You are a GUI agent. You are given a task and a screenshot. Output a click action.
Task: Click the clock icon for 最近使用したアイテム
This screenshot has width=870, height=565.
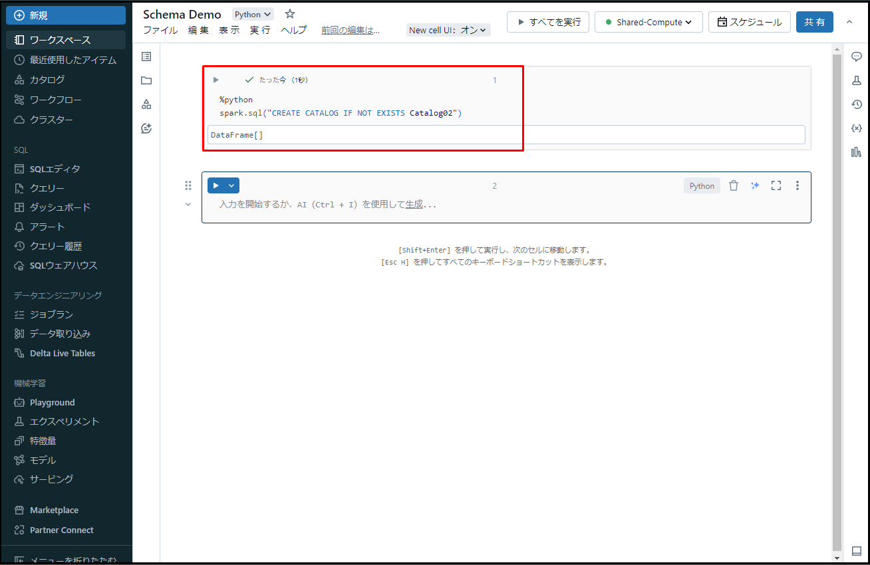point(19,60)
